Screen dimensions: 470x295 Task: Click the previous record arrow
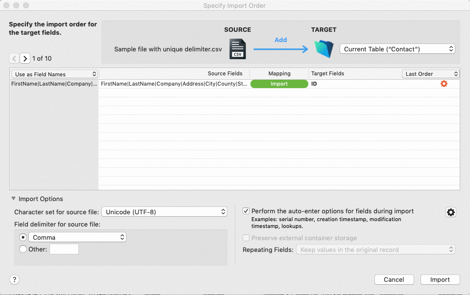(x=14, y=58)
